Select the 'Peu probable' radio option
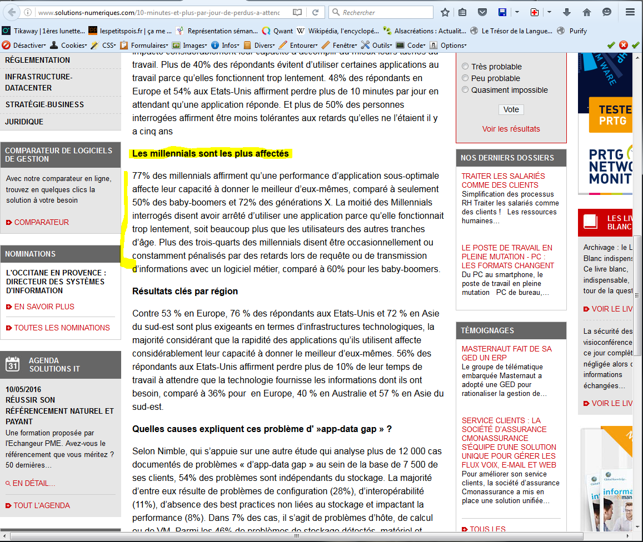This screenshot has width=643, height=542. point(465,78)
